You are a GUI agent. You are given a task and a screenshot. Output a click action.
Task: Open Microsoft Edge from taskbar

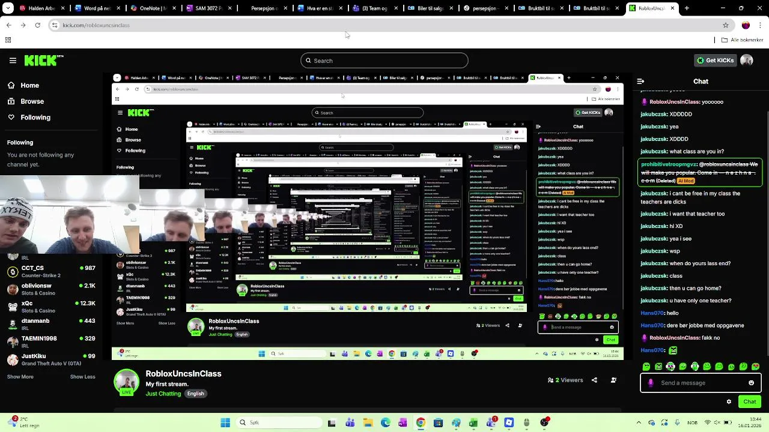pos(385,422)
